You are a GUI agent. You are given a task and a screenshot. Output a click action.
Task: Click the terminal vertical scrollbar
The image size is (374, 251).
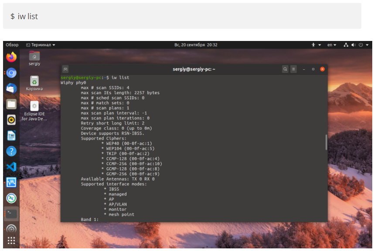coord(326,142)
